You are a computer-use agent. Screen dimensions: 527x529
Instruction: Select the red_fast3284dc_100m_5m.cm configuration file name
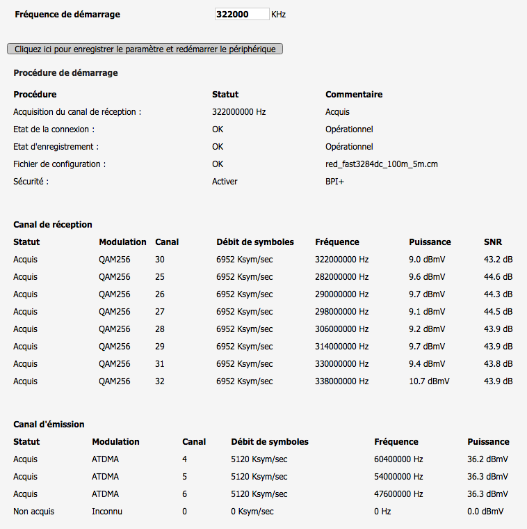[382, 164]
